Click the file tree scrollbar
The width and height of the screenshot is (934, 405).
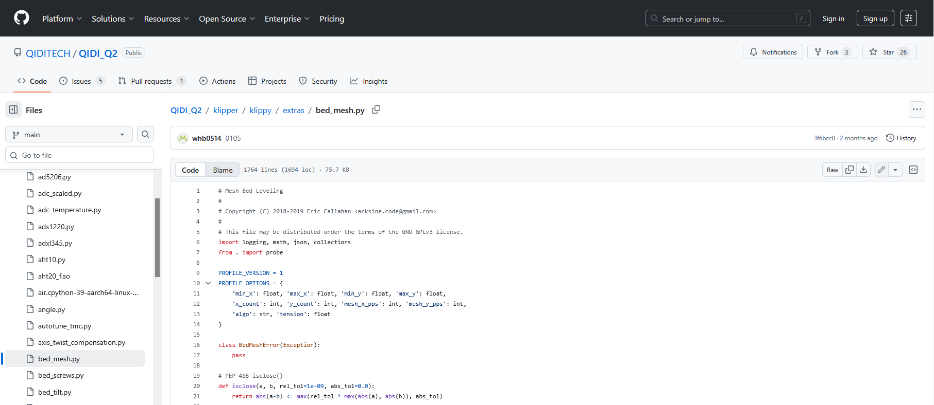pos(157,237)
